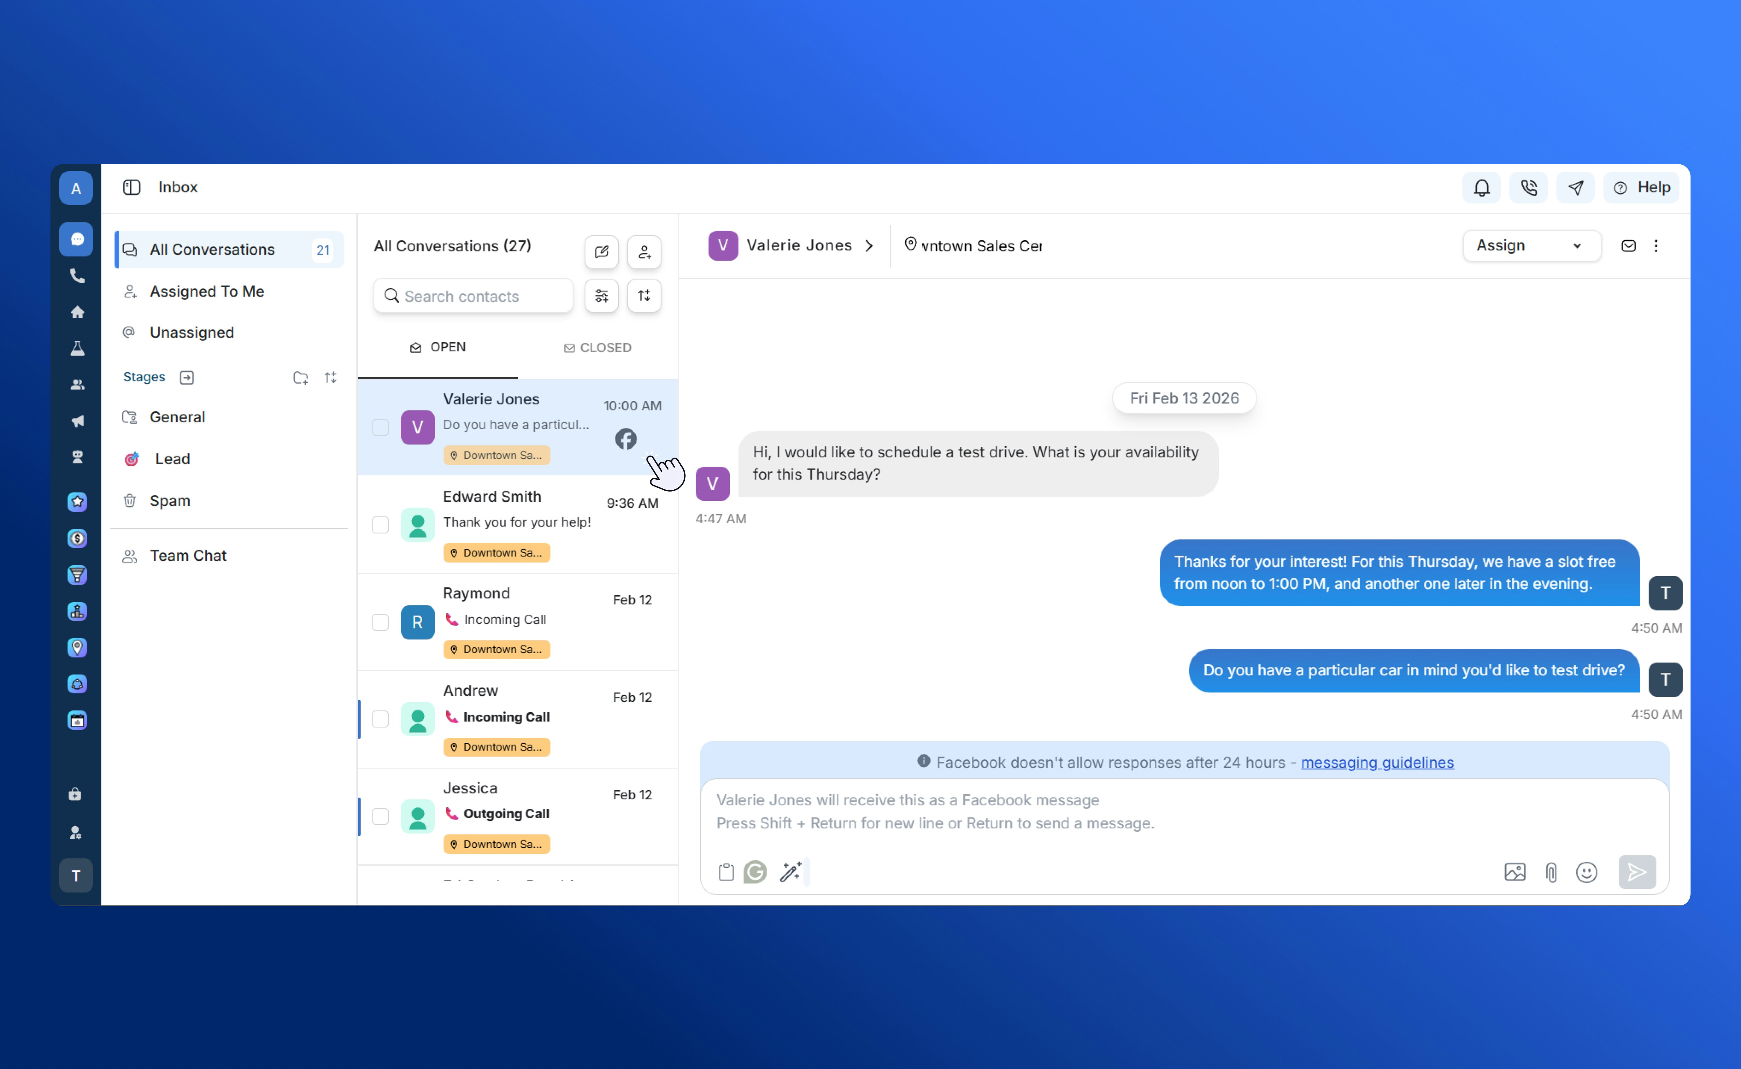Tick the checkbox beside Raymond's conversation

[x=380, y=622]
